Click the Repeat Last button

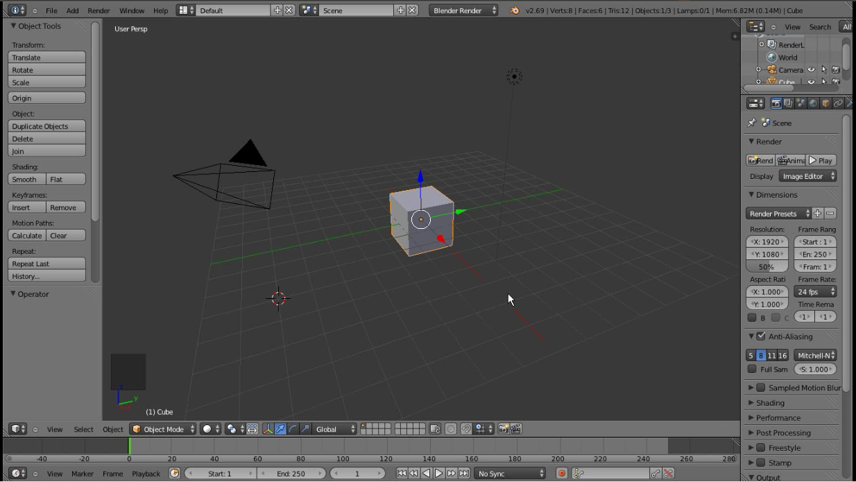[47, 264]
